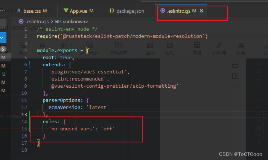This screenshot has width=268, height=160.
Task: Click the comment '/* eslint-env node */'
Action: 67,29
